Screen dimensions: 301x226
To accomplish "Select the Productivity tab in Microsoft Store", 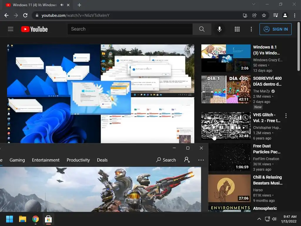I will (x=78, y=160).
